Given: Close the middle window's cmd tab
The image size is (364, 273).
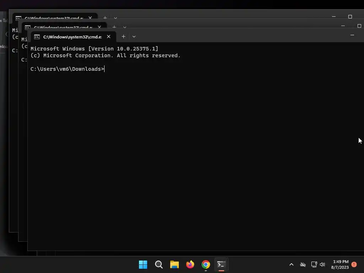Looking at the screenshot, I should pos(100,27).
